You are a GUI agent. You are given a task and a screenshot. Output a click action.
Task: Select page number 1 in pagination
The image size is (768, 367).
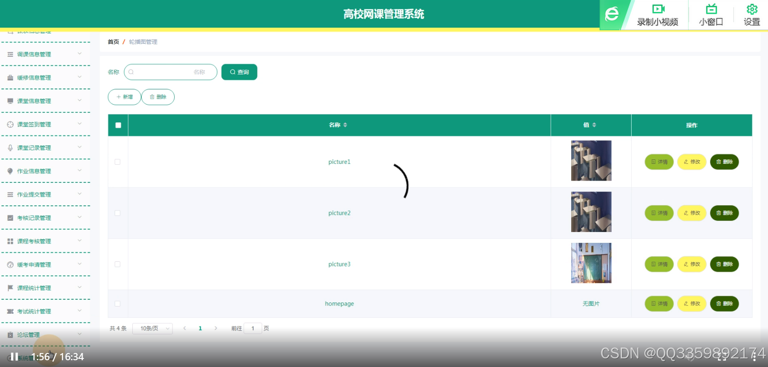pos(200,328)
